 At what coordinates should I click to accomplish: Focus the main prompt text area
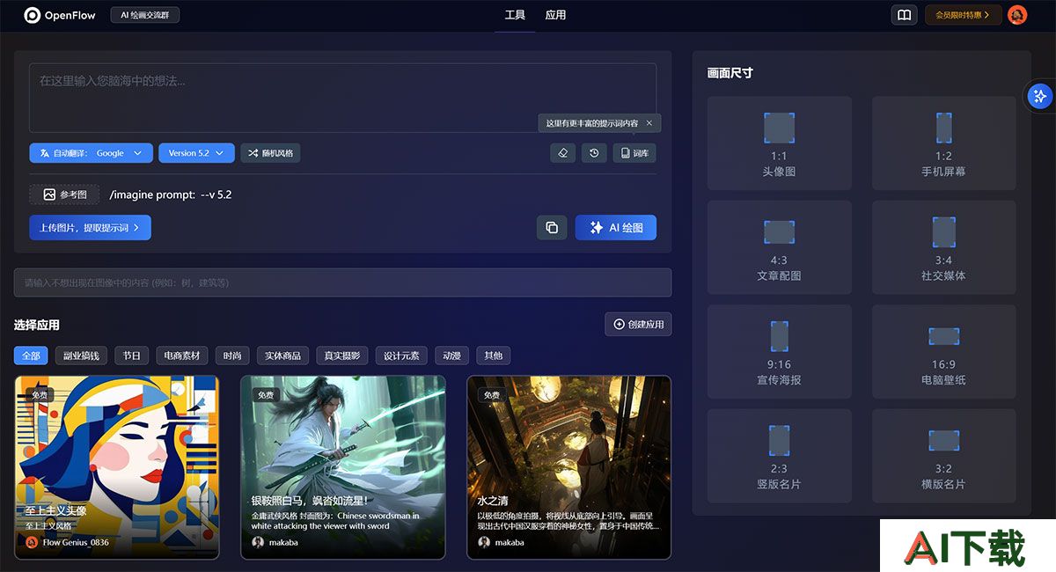[342, 98]
